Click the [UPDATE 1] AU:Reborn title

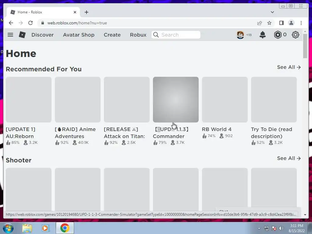(x=20, y=133)
